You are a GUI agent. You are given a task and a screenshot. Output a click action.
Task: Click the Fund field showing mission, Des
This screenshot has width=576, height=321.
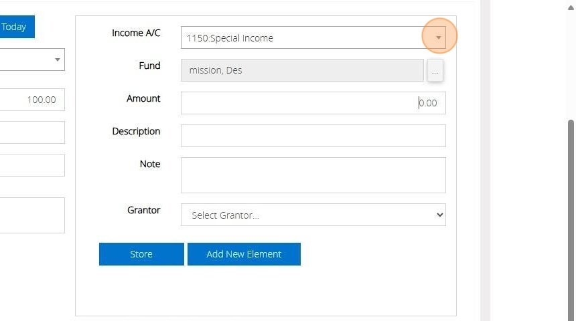point(302,70)
